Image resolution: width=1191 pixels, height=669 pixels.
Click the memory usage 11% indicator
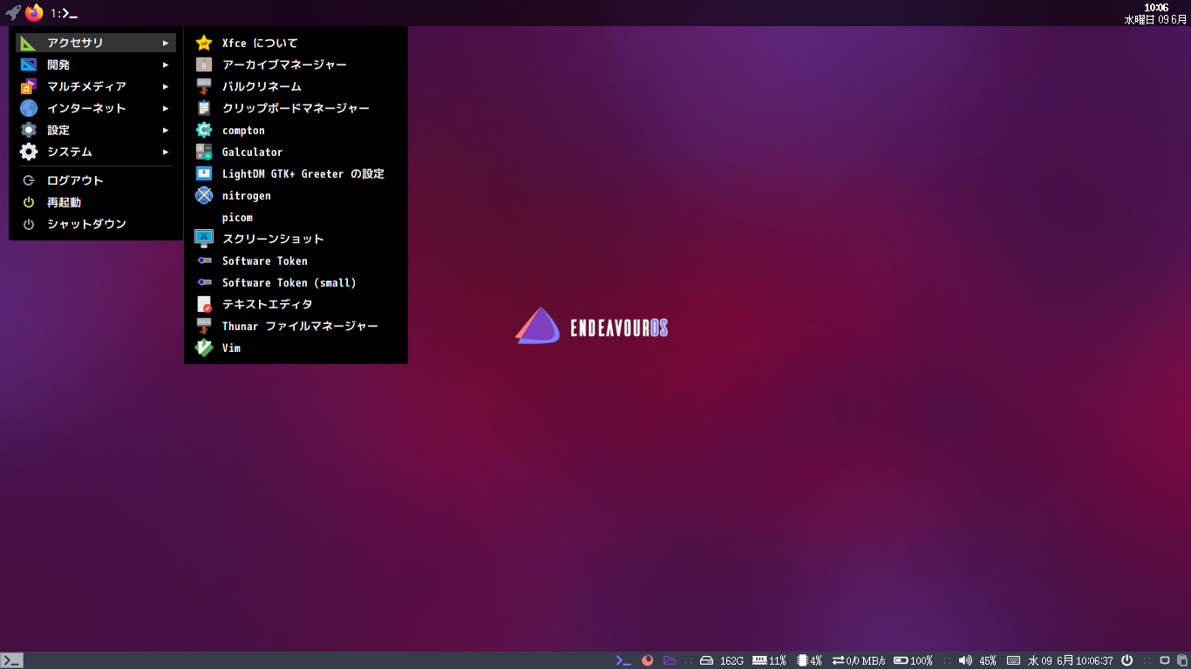(x=769, y=660)
